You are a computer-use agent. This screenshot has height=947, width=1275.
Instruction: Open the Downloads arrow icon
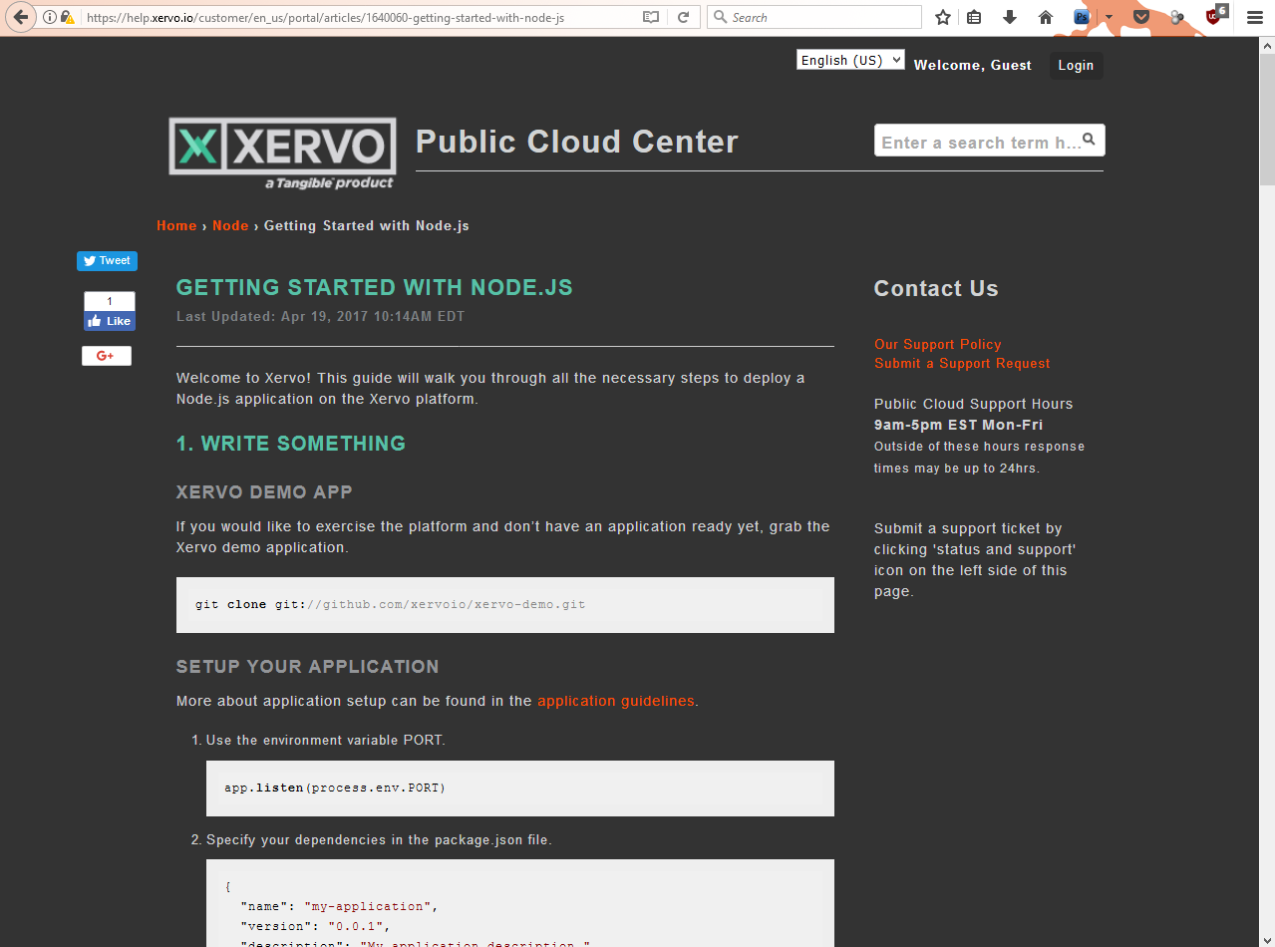click(x=1010, y=17)
